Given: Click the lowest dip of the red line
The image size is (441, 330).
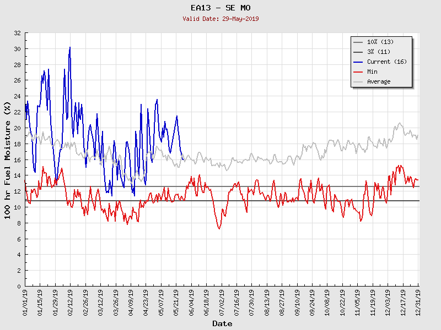Looking at the screenshot, I should [219, 228].
